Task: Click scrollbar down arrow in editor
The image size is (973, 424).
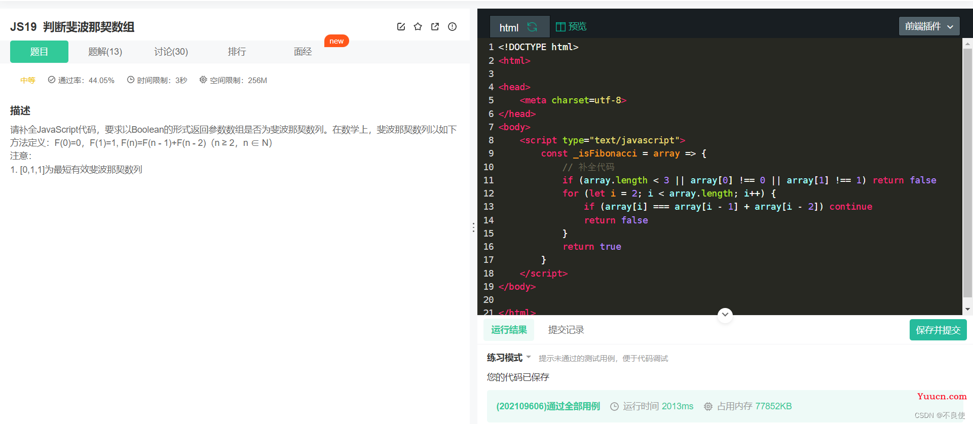Action: [x=968, y=309]
